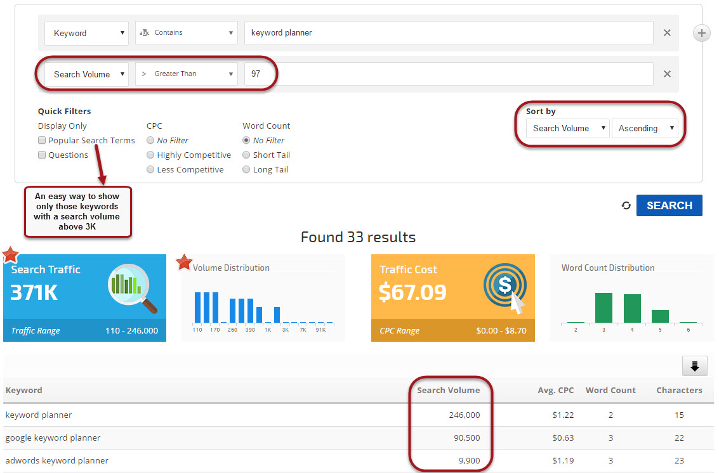Click the red star on Volume Distribution

click(184, 261)
